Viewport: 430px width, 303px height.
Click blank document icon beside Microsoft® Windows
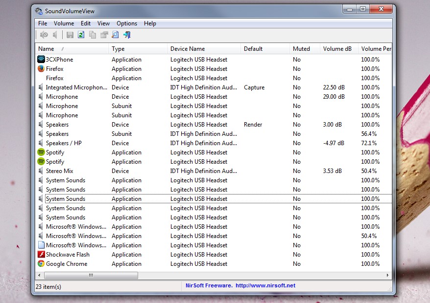click(x=41, y=245)
